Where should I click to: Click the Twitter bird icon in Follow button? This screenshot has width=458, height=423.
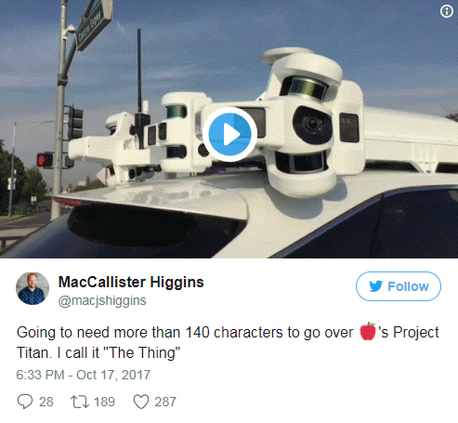click(x=375, y=286)
